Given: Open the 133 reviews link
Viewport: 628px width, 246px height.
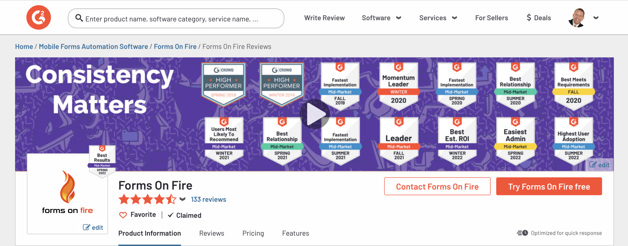Looking at the screenshot, I should [208, 199].
